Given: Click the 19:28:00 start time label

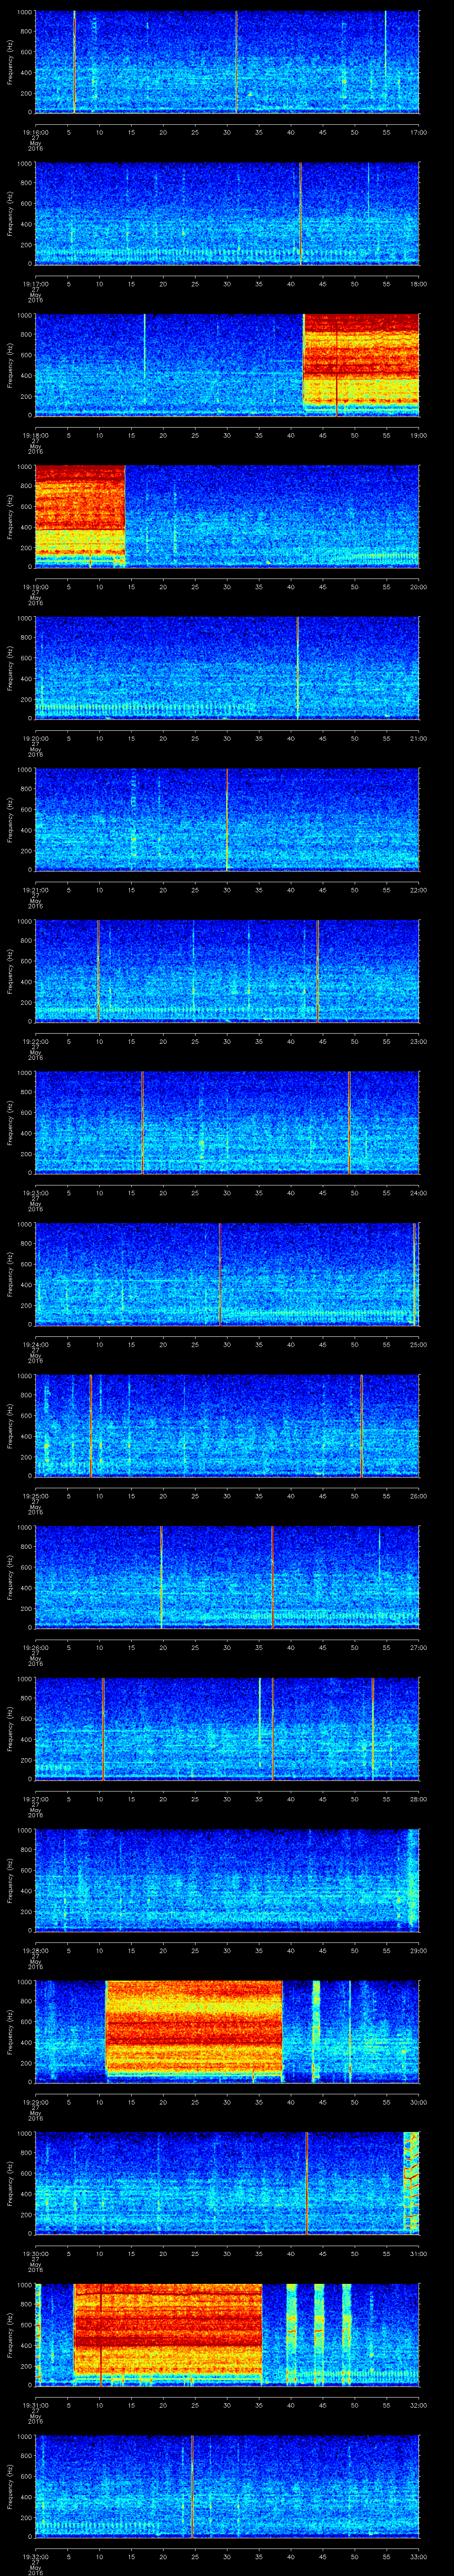Looking at the screenshot, I should [x=35, y=1951].
